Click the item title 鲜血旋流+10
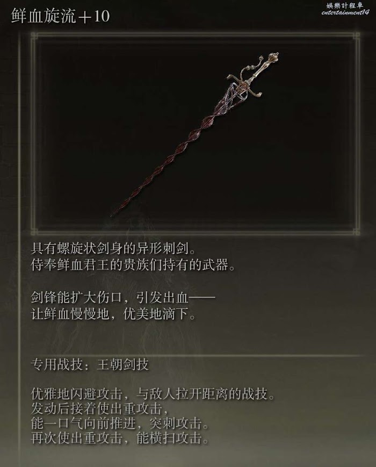This screenshot has width=376, height=467. pos(61,16)
